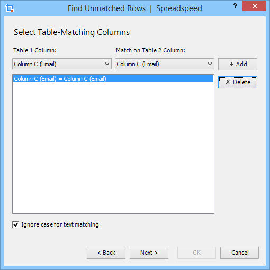Select the Column C (Email) = Column C (Email) entry
The height and width of the screenshot is (270, 270).
click(x=113, y=79)
